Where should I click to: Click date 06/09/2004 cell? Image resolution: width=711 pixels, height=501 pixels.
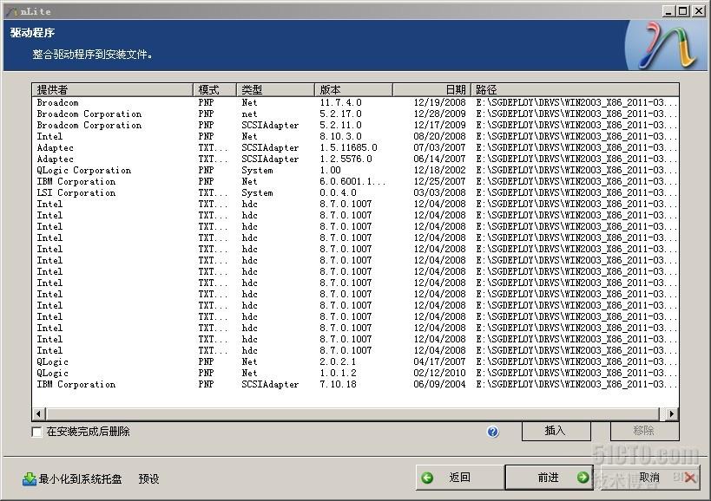tap(439, 385)
